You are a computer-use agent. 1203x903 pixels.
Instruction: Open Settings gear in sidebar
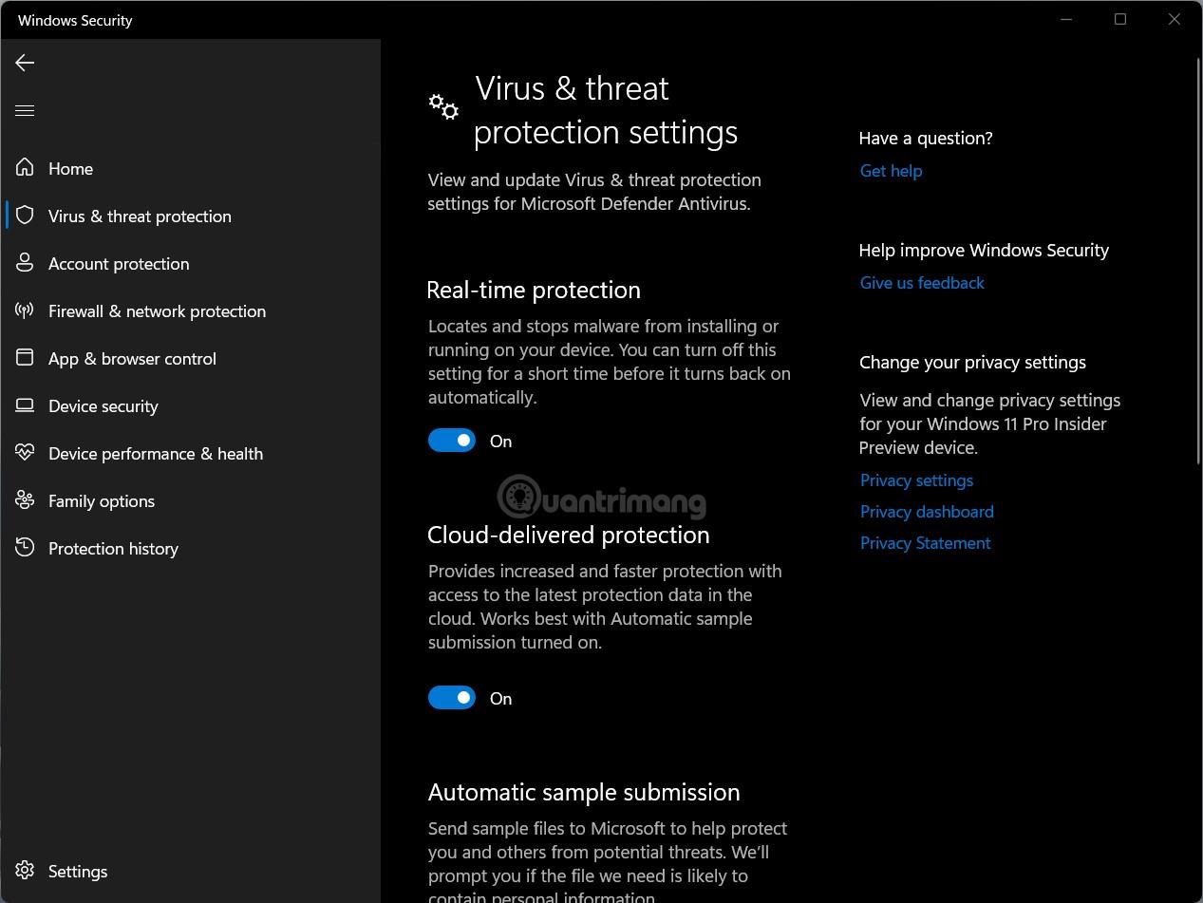(x=25, y=871)
